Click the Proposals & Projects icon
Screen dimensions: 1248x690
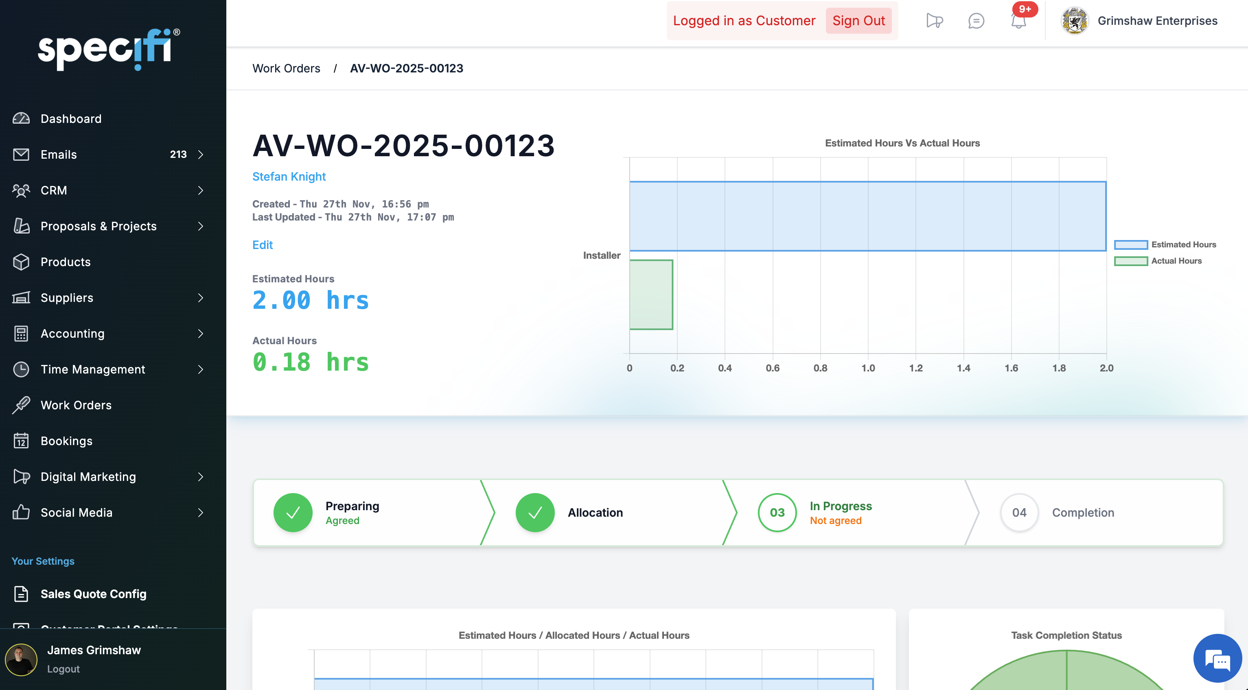tap(21, 226)
